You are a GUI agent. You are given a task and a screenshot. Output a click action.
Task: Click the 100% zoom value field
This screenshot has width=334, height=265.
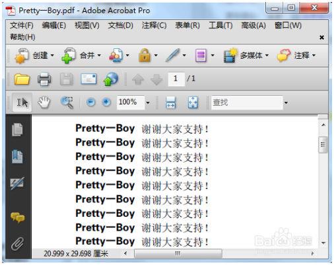131,102
